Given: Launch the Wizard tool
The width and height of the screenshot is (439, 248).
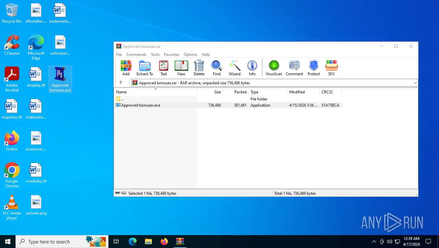Looking at the screenshot, I should coord(235,68).
